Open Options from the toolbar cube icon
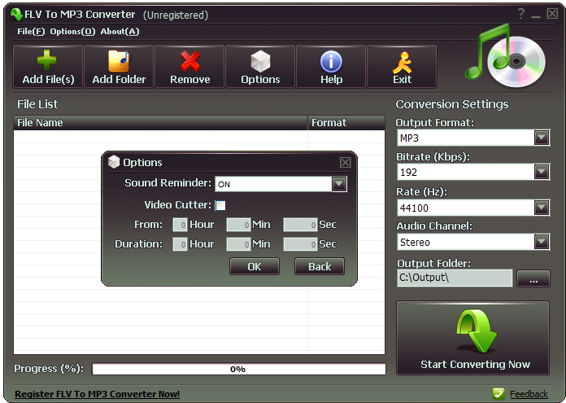Image resolution: width=566 pixels, height=403 pixels. click(260, 67)
